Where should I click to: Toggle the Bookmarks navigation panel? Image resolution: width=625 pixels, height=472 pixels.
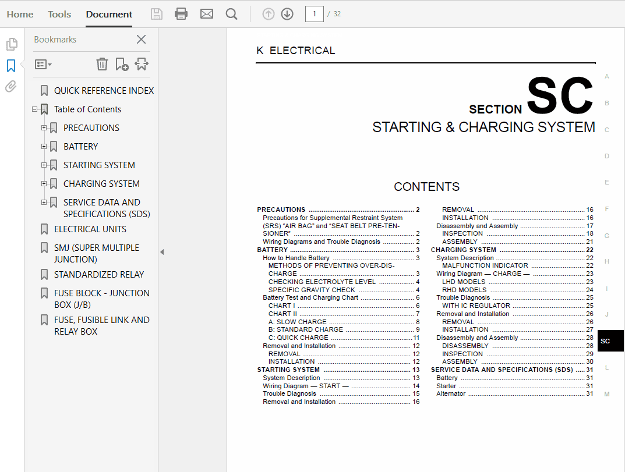tap(11, 66)
